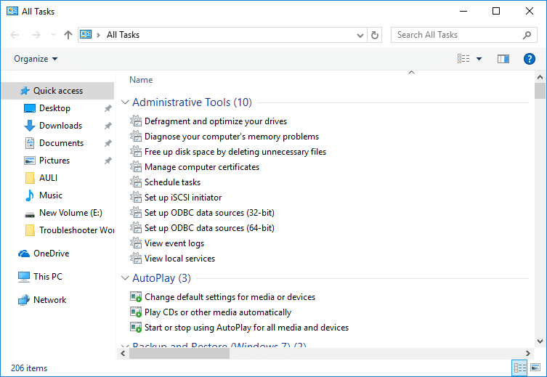Open the OneDrive cloud icon in sidebar

[x=24, y=254]
